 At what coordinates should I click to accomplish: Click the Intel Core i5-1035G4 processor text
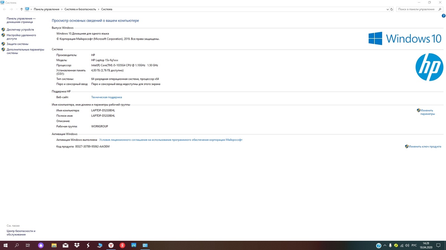click(x=125, y=65)
